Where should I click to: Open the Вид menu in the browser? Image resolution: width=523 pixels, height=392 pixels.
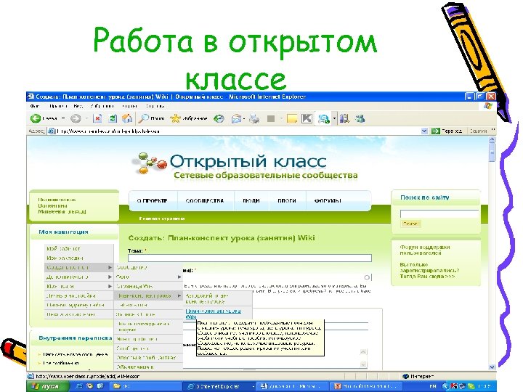(x=78, y=106)
